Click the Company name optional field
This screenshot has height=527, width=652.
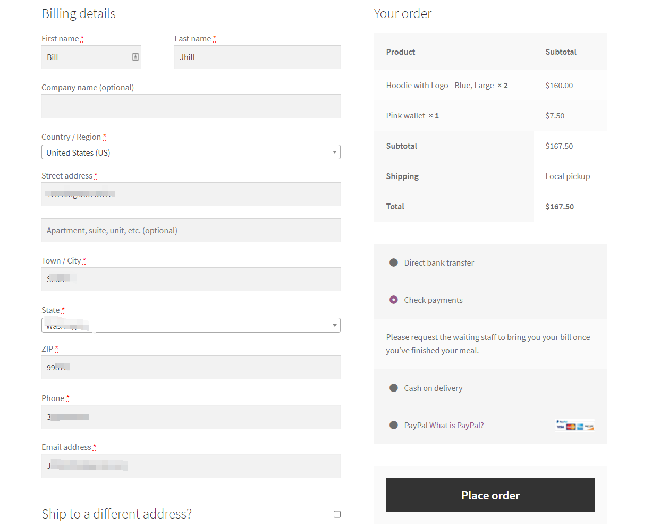191,106
